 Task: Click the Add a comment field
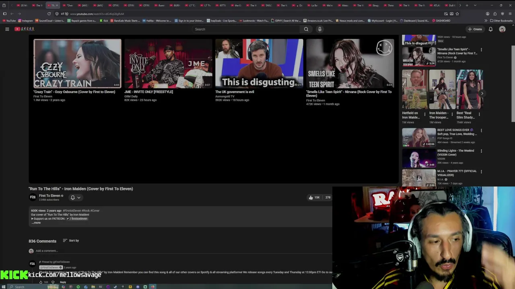pyautogui.click(x=183, y=251)
